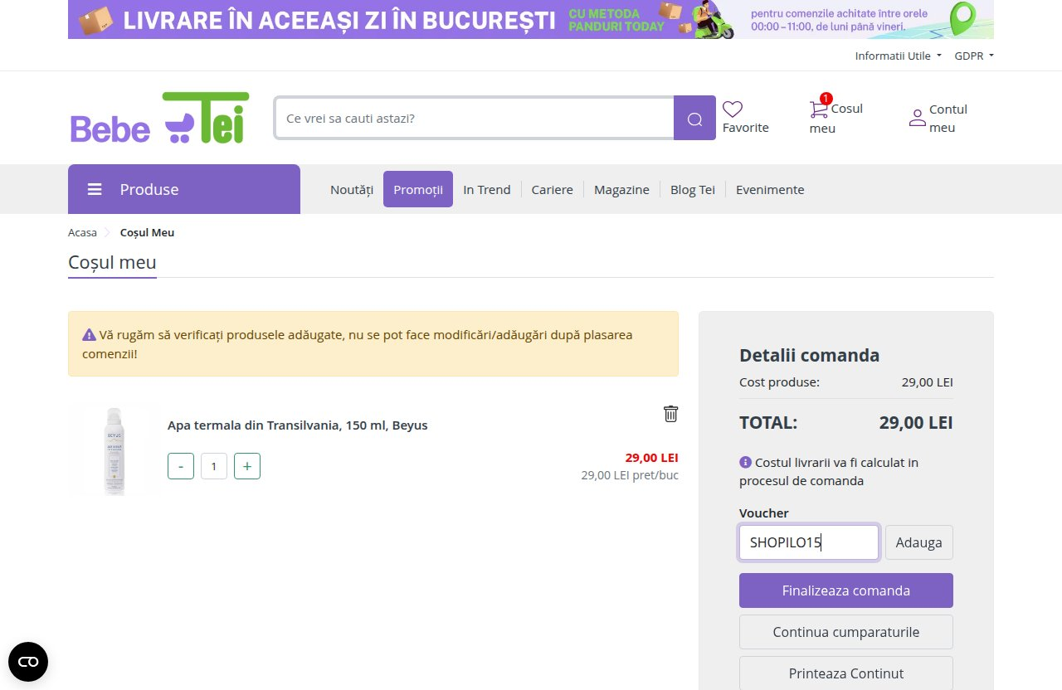The width and height of the screenshot is (1062, 690).
Task: Open the Cariere menu item
Action: (x=553, y=189)
